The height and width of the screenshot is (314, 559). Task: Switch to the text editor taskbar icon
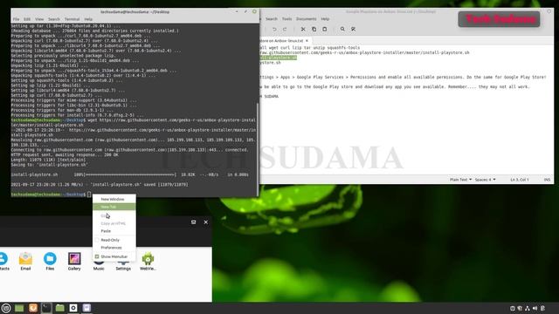[86, 308]
